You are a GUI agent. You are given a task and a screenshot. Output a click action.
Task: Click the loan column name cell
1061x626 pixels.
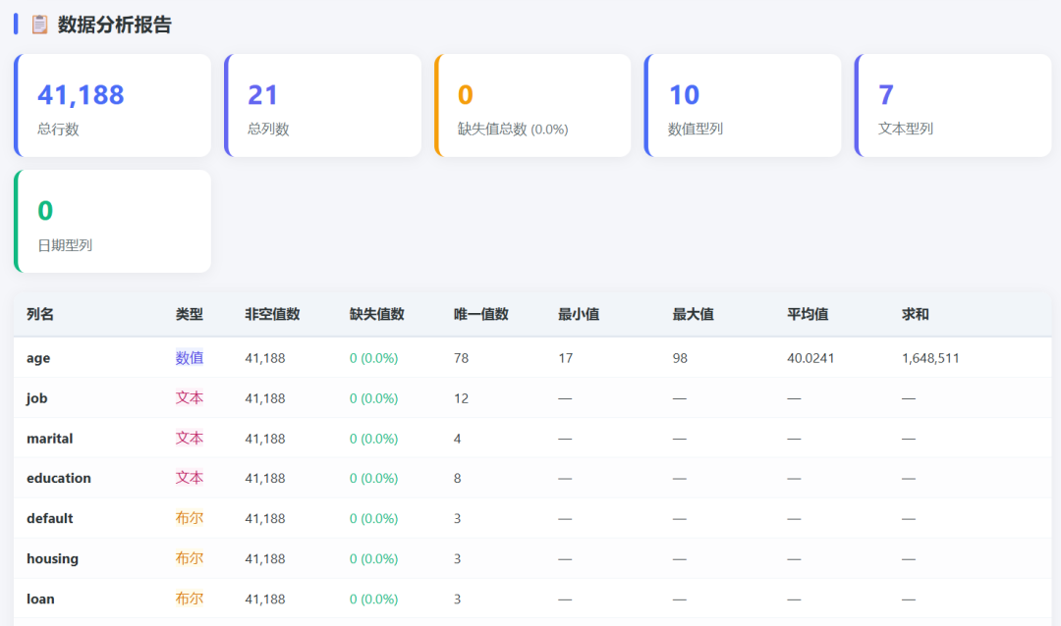[40, 599]
